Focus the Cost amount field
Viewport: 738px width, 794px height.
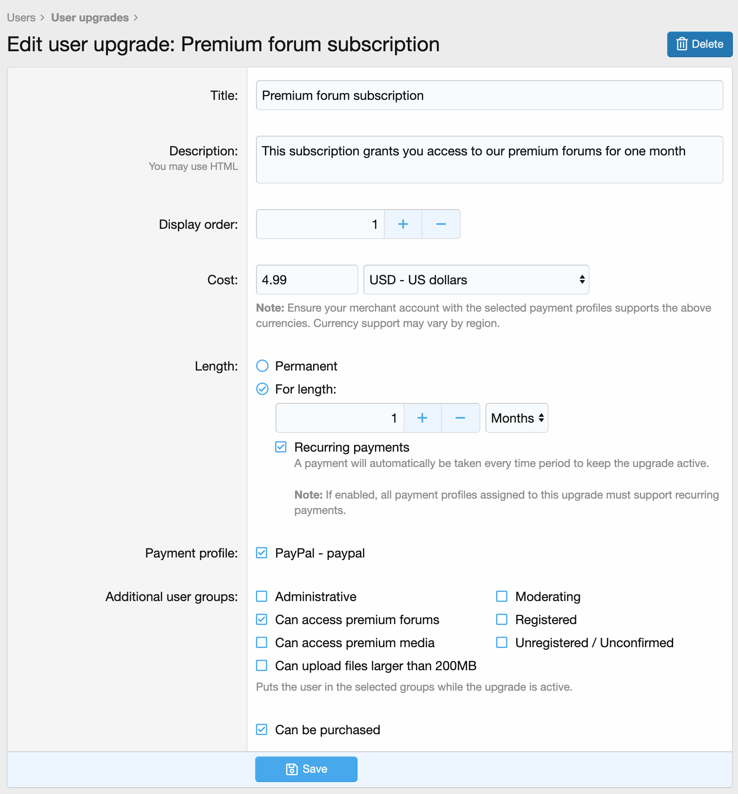[307, 280]
